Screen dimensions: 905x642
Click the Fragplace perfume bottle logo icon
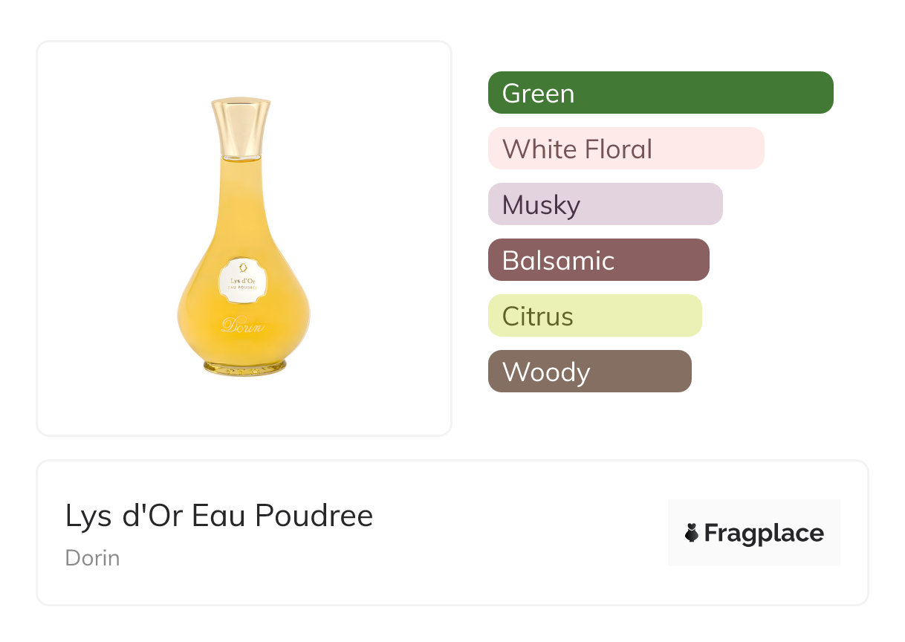click(x=692, y=533)
